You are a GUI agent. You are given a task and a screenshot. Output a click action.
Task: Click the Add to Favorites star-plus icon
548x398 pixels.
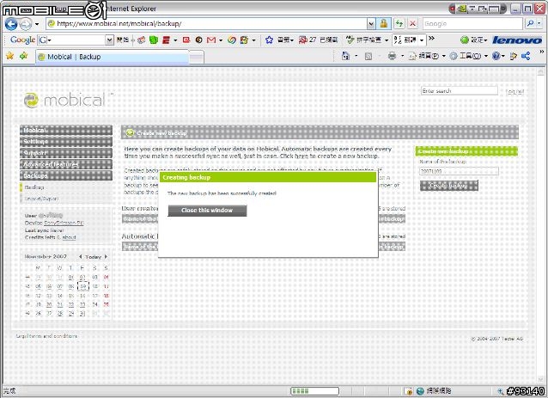pyautogui.click(x=24, y=56)
